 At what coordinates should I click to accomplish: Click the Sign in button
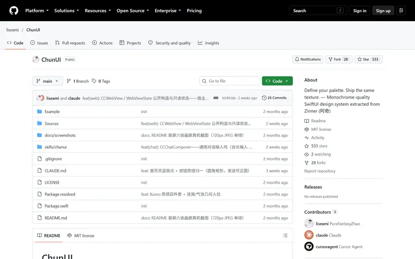359,10
